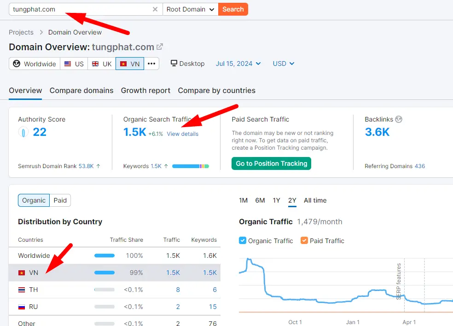This screenshot has width=453, height=326.
Task: Click 1,479/month organic traffic figure
Action: (x=319, y=221)
